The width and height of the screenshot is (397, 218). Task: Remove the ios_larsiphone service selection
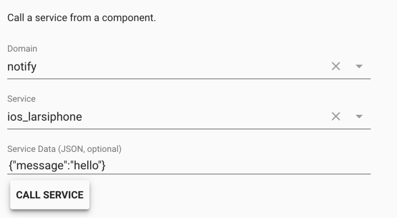336,116
